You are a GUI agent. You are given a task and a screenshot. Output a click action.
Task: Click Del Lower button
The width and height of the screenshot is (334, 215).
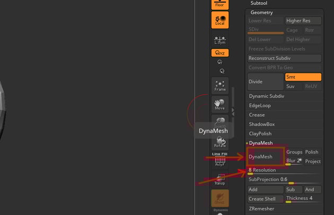[266, 40]
